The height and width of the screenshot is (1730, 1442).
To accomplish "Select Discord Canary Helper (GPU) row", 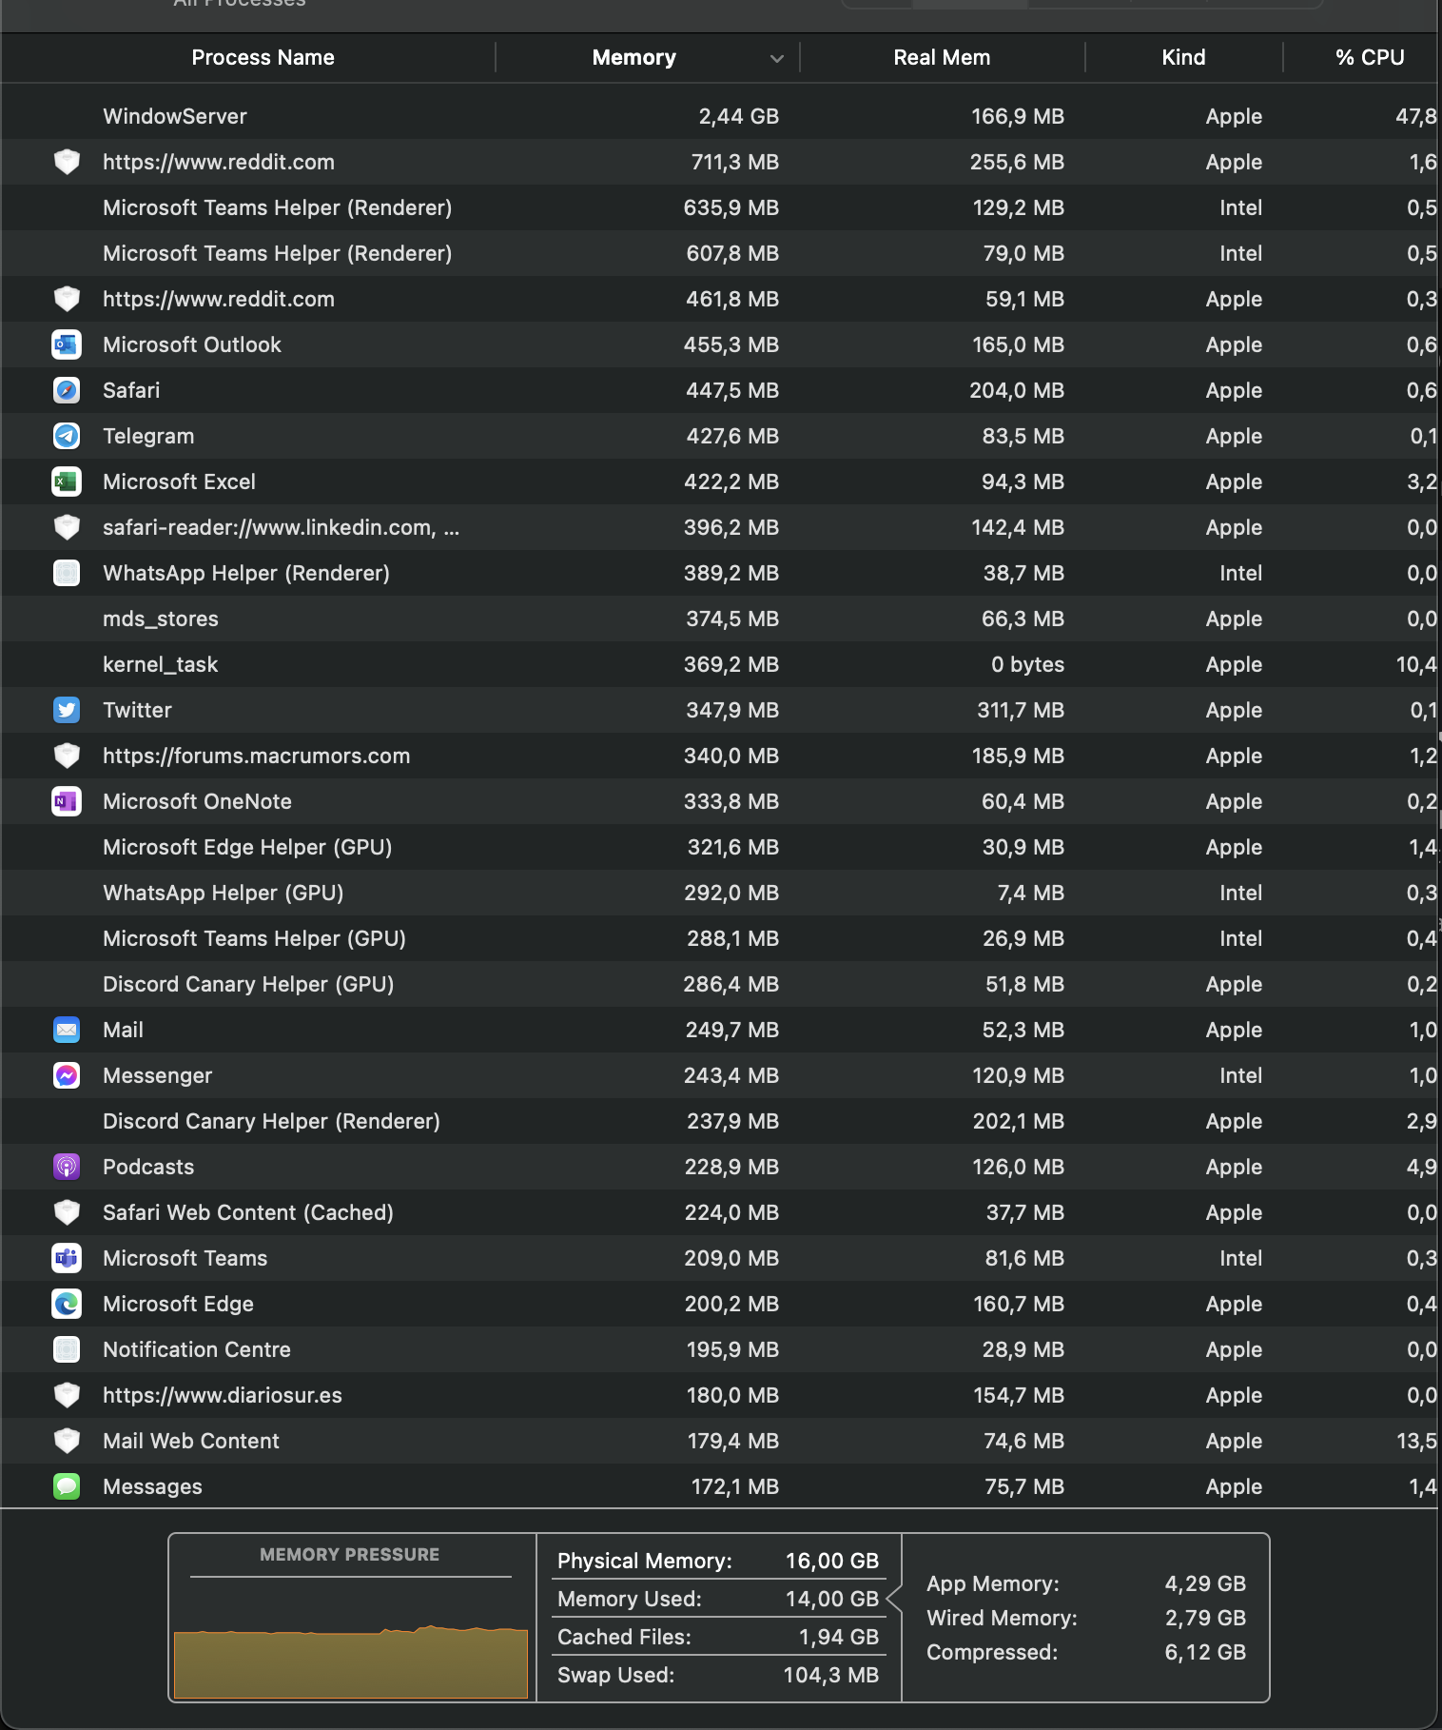I will 719,984.
